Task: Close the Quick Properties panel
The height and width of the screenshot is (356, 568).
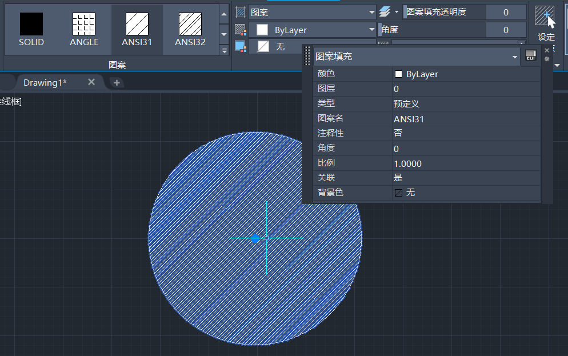Action: point(547,50)
